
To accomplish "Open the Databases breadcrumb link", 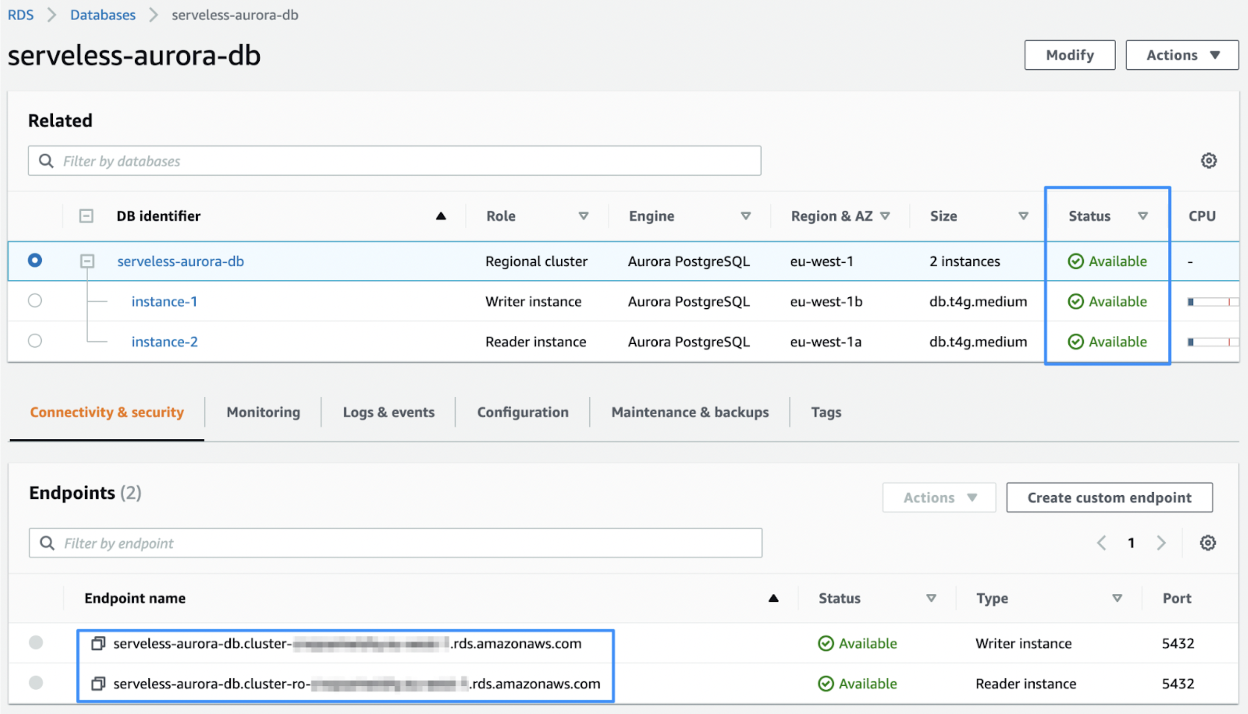I will [102, 14].
